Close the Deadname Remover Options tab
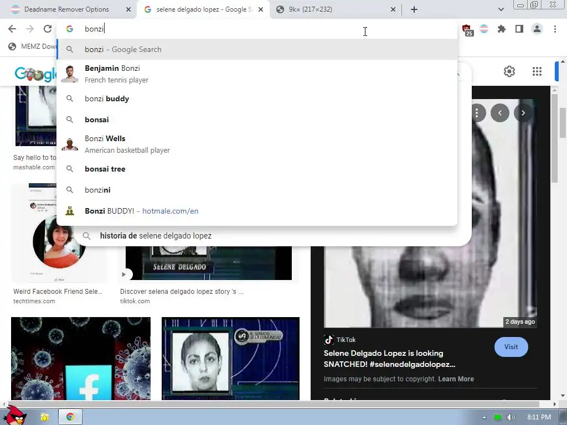567x425 pixels. coord(128,9)
